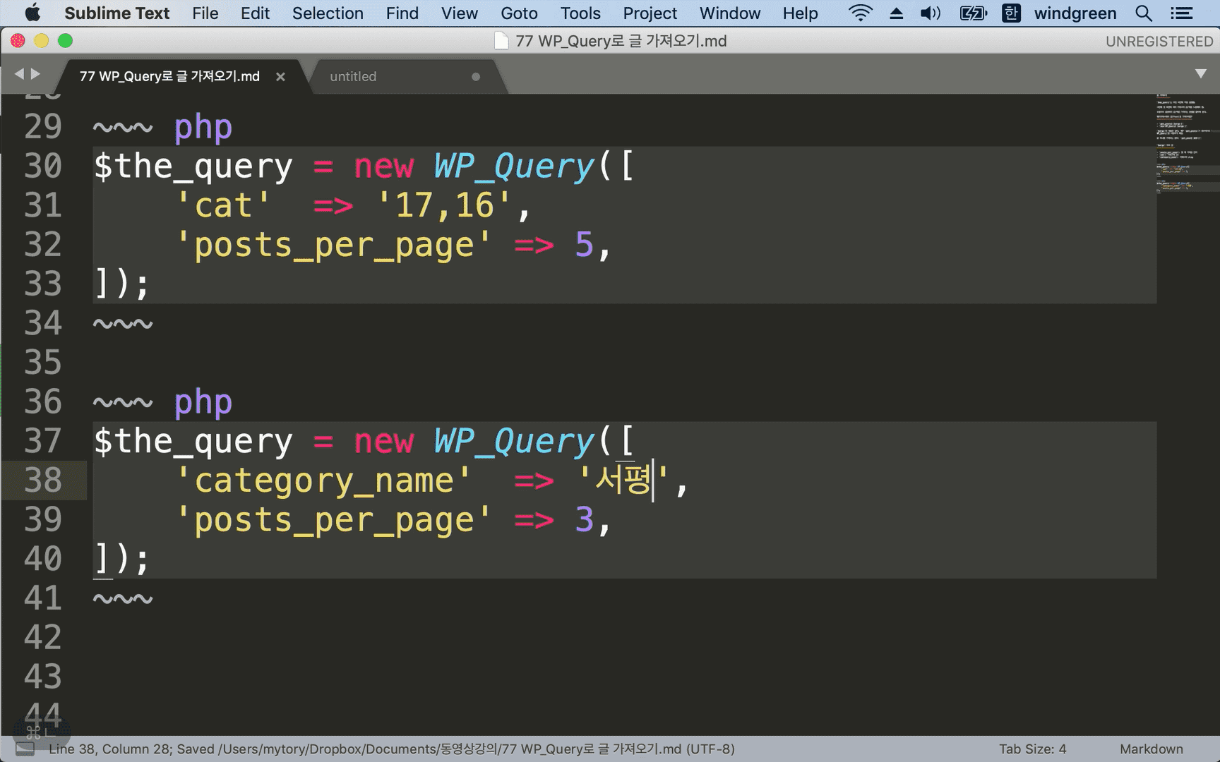The image size is (1220, 762).
Task: Open the Notification Center list icon
Action: tap(1181, 13)
